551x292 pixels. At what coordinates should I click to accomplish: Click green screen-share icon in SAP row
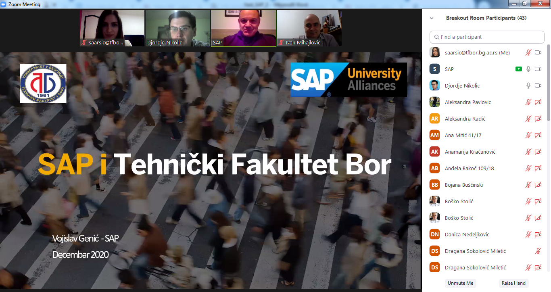click(519, 69)
